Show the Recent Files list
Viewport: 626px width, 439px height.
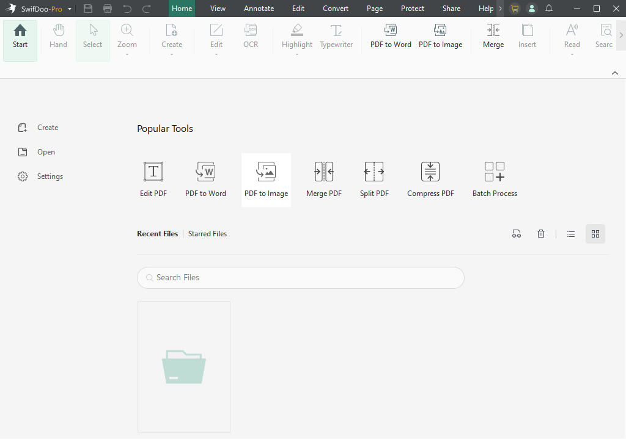pos(157,234)
